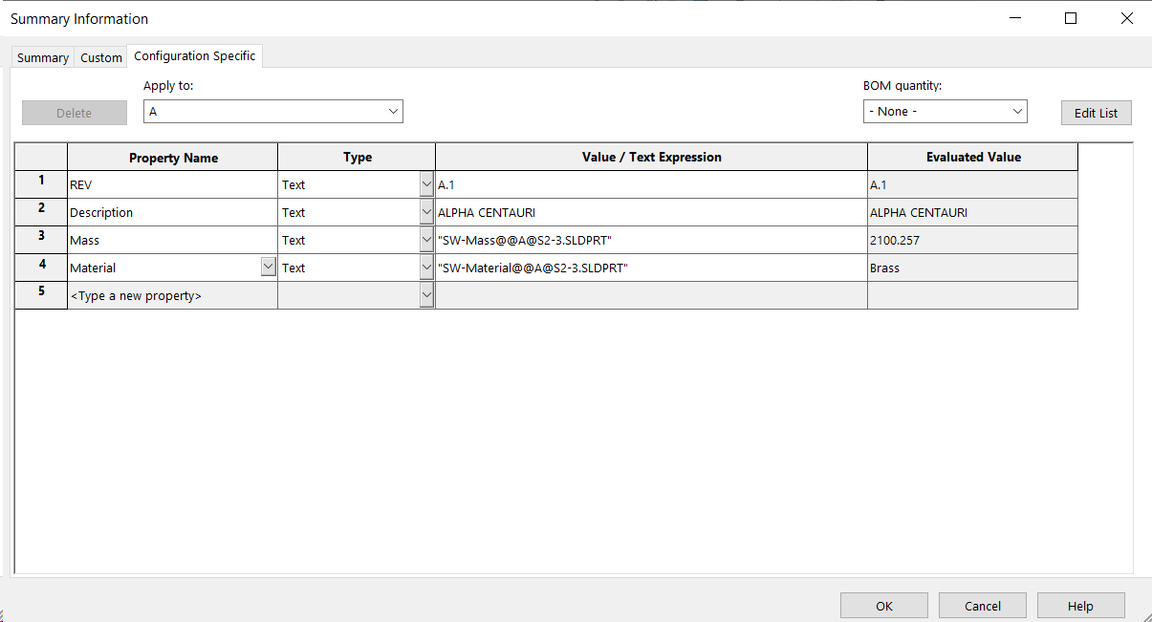Open the Type dropdown on the empty row 5
1152x622 pixels.
pos(426,294)
